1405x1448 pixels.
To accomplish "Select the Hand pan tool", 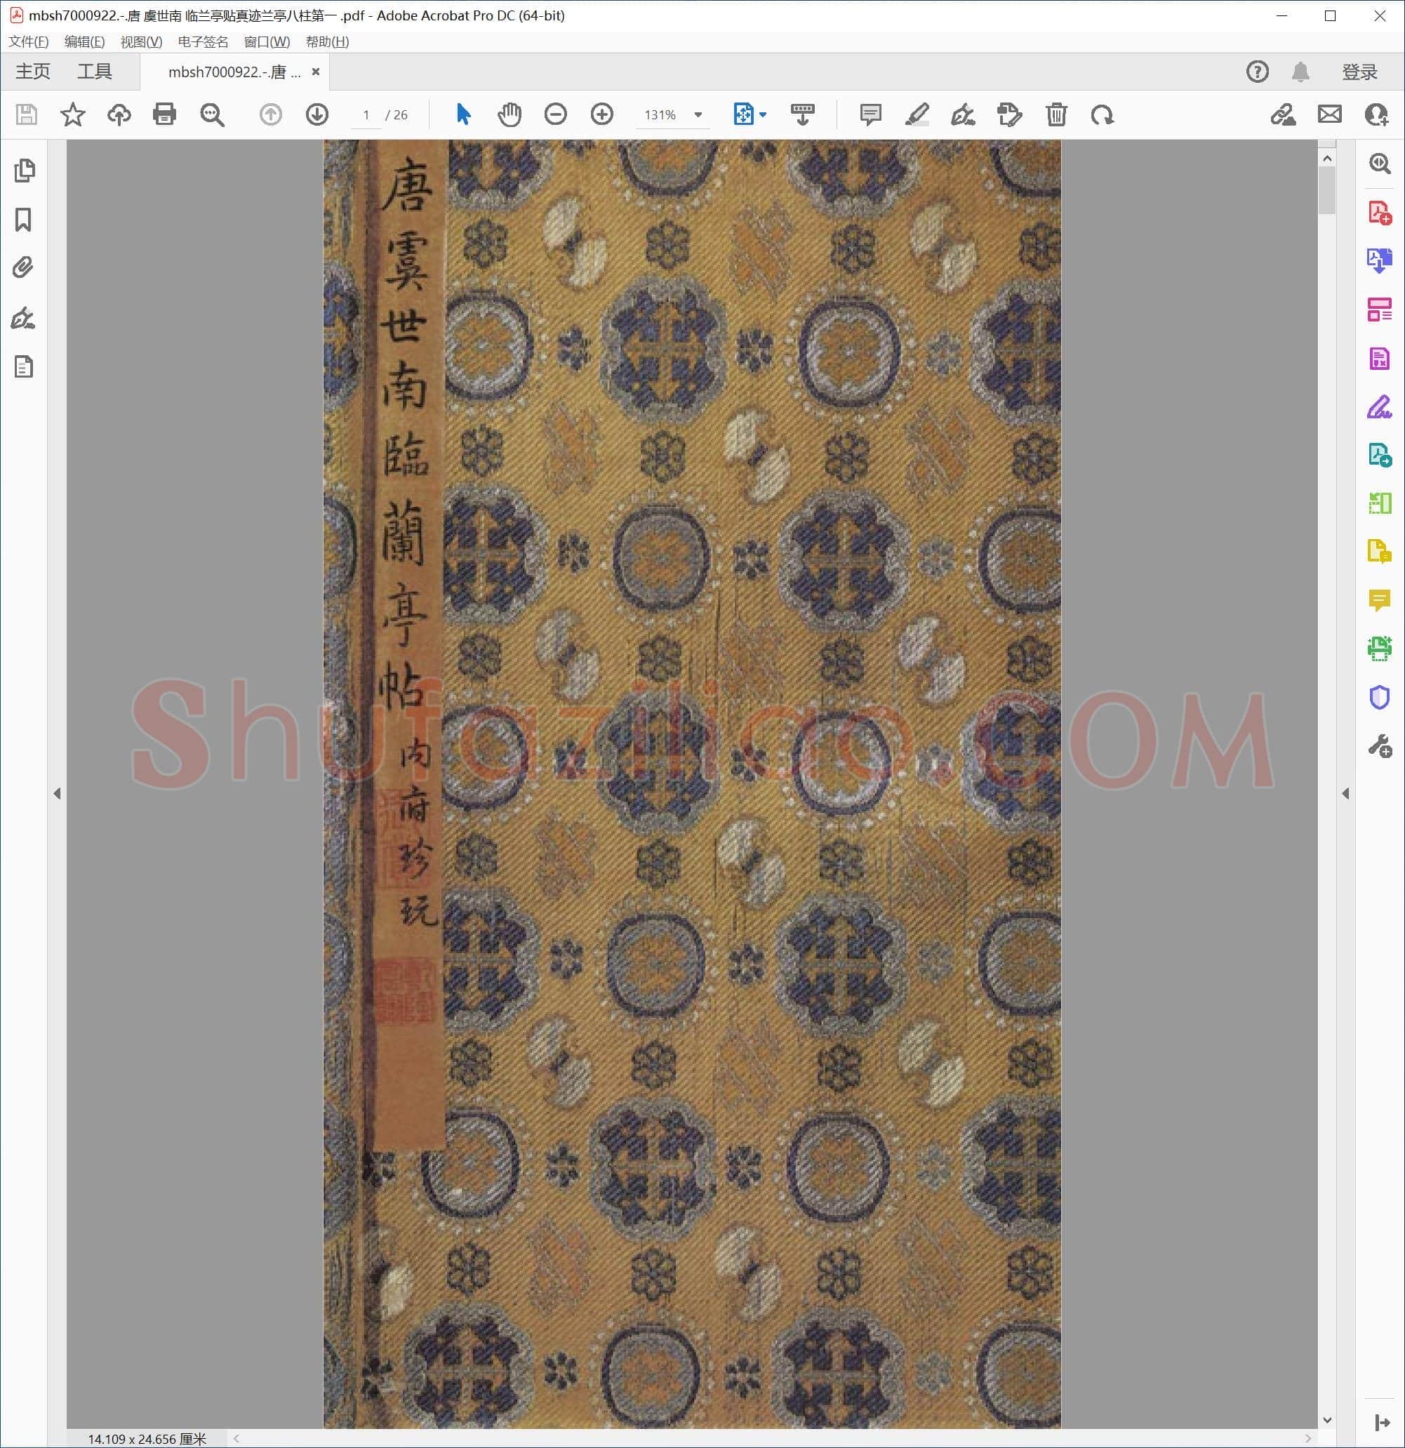I will point(509,114).
